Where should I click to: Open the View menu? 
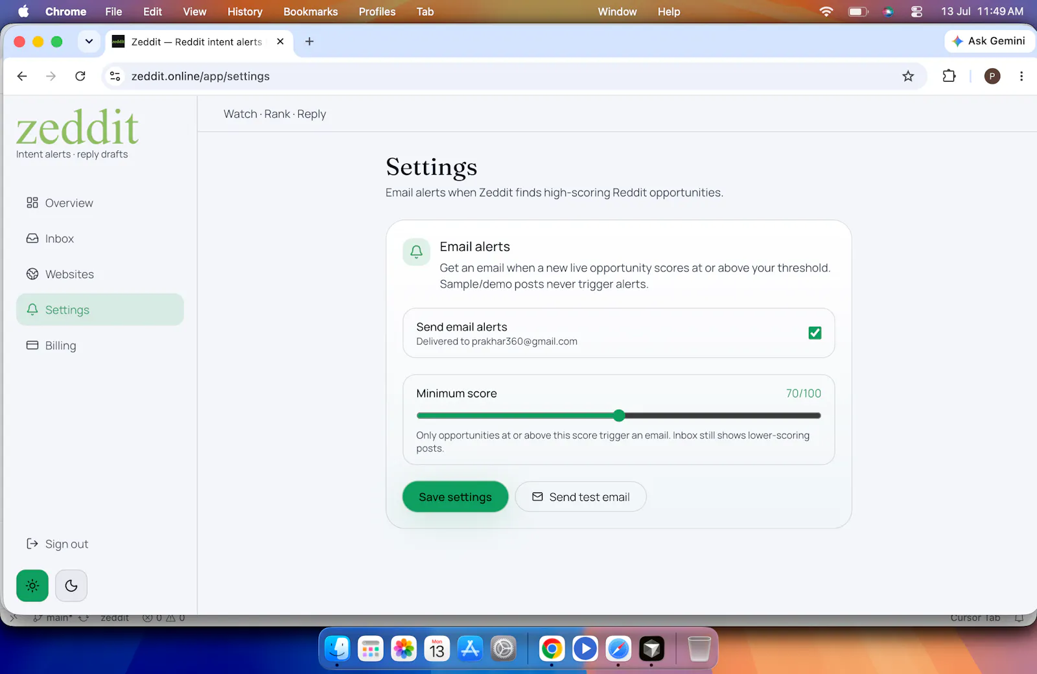point(194,12)
